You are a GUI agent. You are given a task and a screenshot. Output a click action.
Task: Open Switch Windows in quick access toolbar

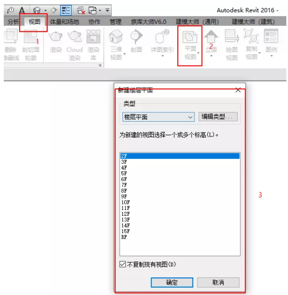point(92,10)
